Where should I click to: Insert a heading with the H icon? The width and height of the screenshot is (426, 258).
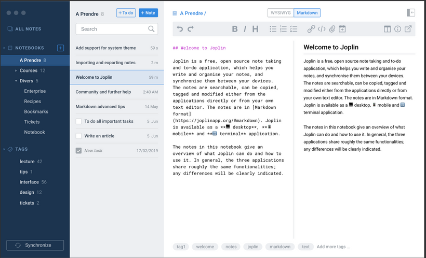click(x=255, y=28)
